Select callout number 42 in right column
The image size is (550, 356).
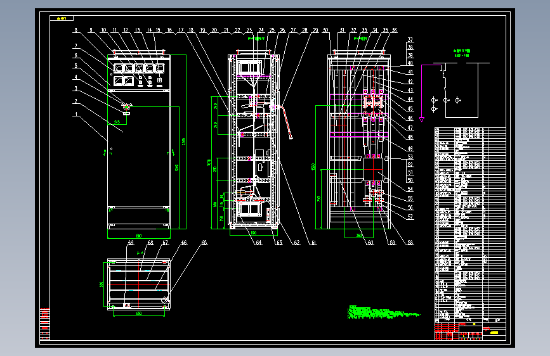410,82
